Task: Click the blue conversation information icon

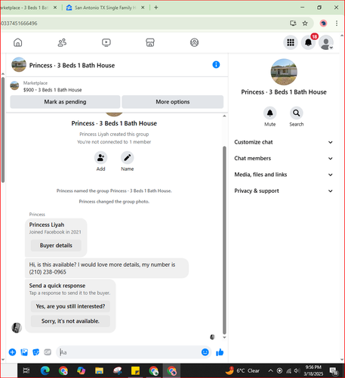Action: 216,65
